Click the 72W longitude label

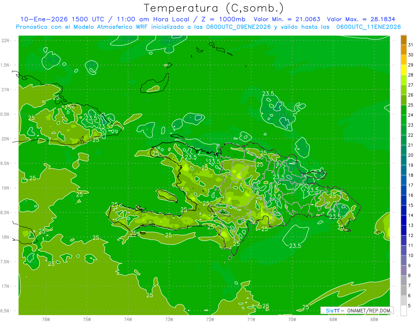(210, 319)
